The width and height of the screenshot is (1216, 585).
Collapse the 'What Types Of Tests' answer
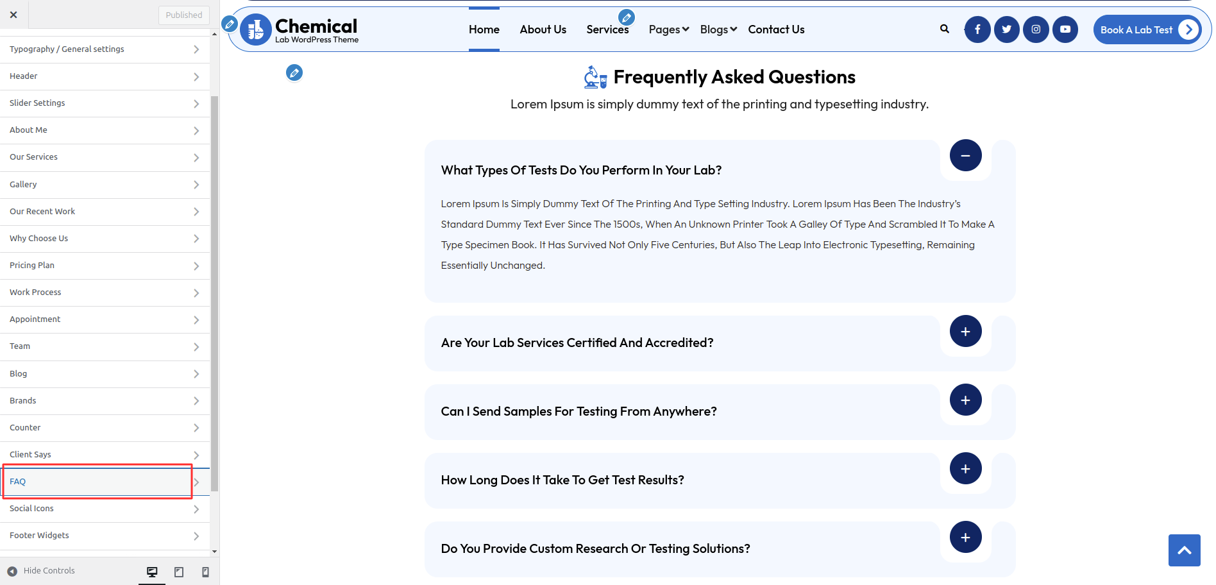tap(965, 155)
